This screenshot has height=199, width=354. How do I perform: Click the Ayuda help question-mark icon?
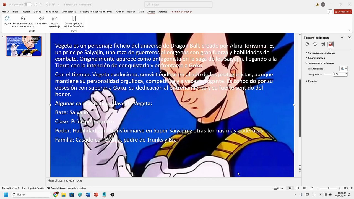click(7, 21)
